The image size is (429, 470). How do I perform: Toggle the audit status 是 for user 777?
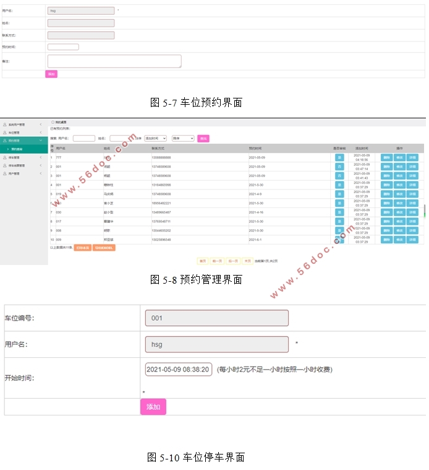[339, 157]
